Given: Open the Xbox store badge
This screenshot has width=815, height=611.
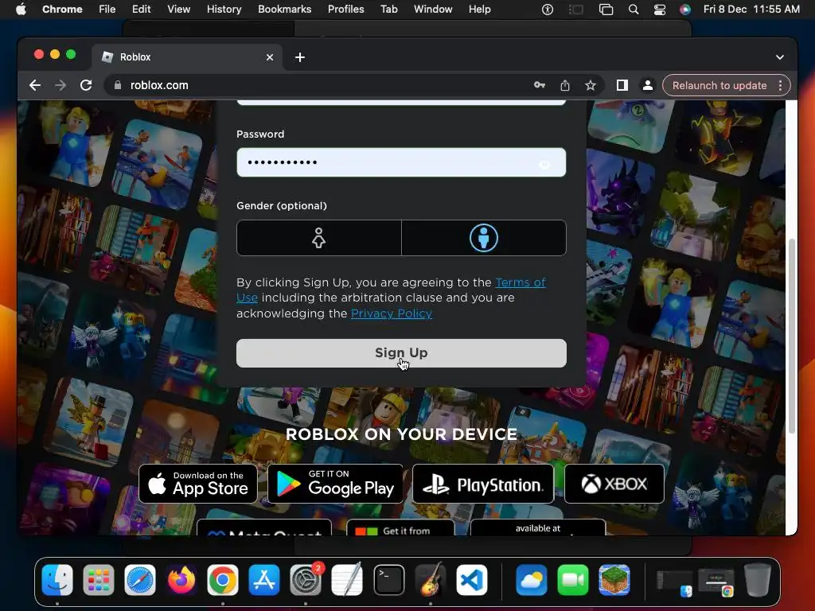Looking at the screenshot, I should pos(614,484).
